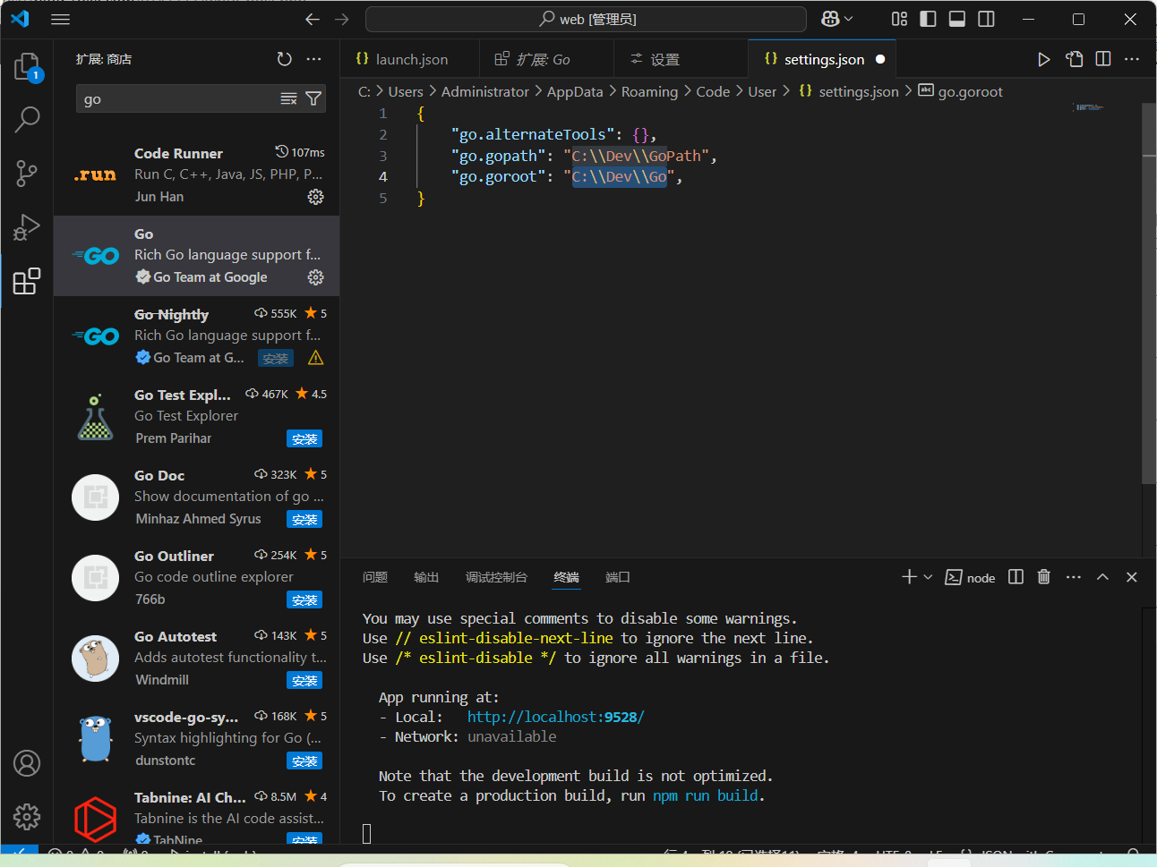Viewport: 1157px width, 867px height.
Task: Open the terminal launch profile dropdown
Action: pyautogui.click(x=928, y=577)
